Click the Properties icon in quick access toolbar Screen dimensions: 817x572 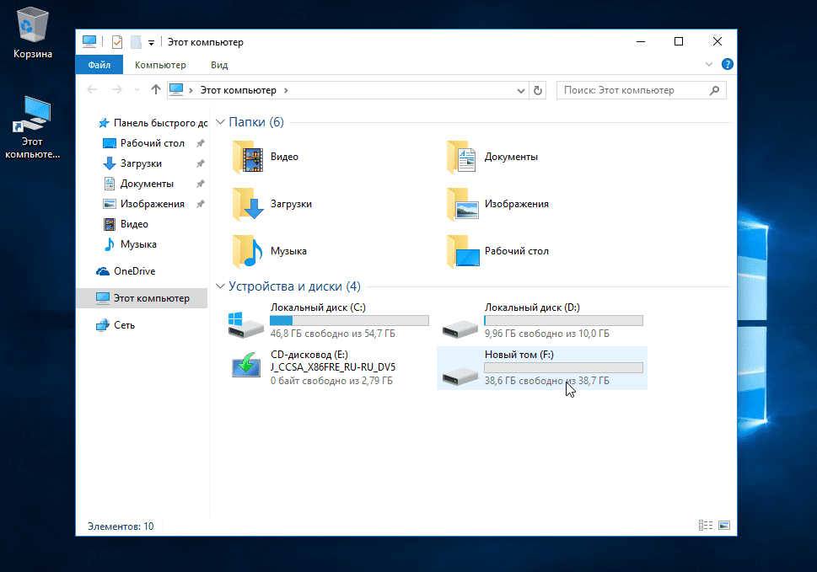coord(117,42)
